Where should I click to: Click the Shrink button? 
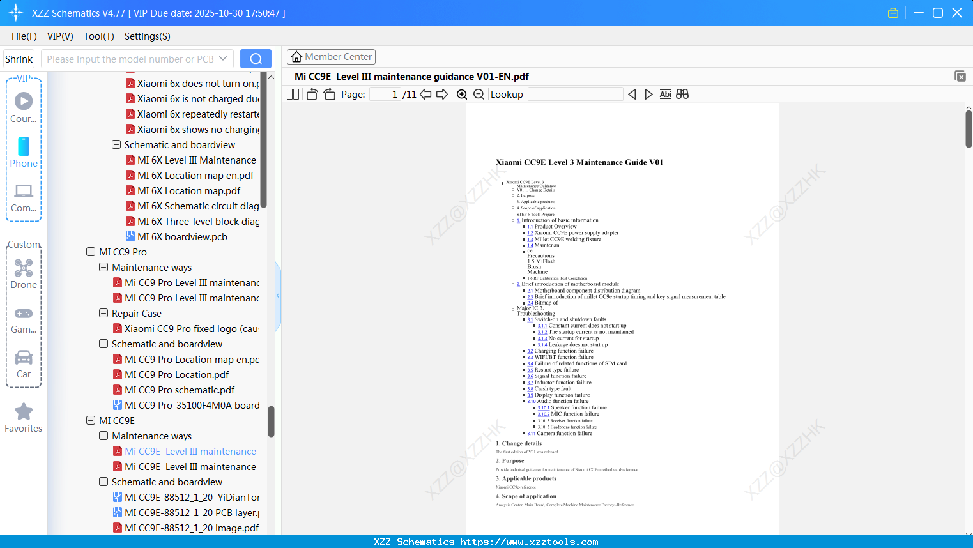point(19,59)
